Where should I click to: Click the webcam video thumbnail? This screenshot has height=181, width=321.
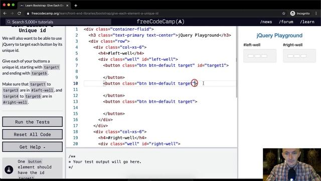point(292,164)
